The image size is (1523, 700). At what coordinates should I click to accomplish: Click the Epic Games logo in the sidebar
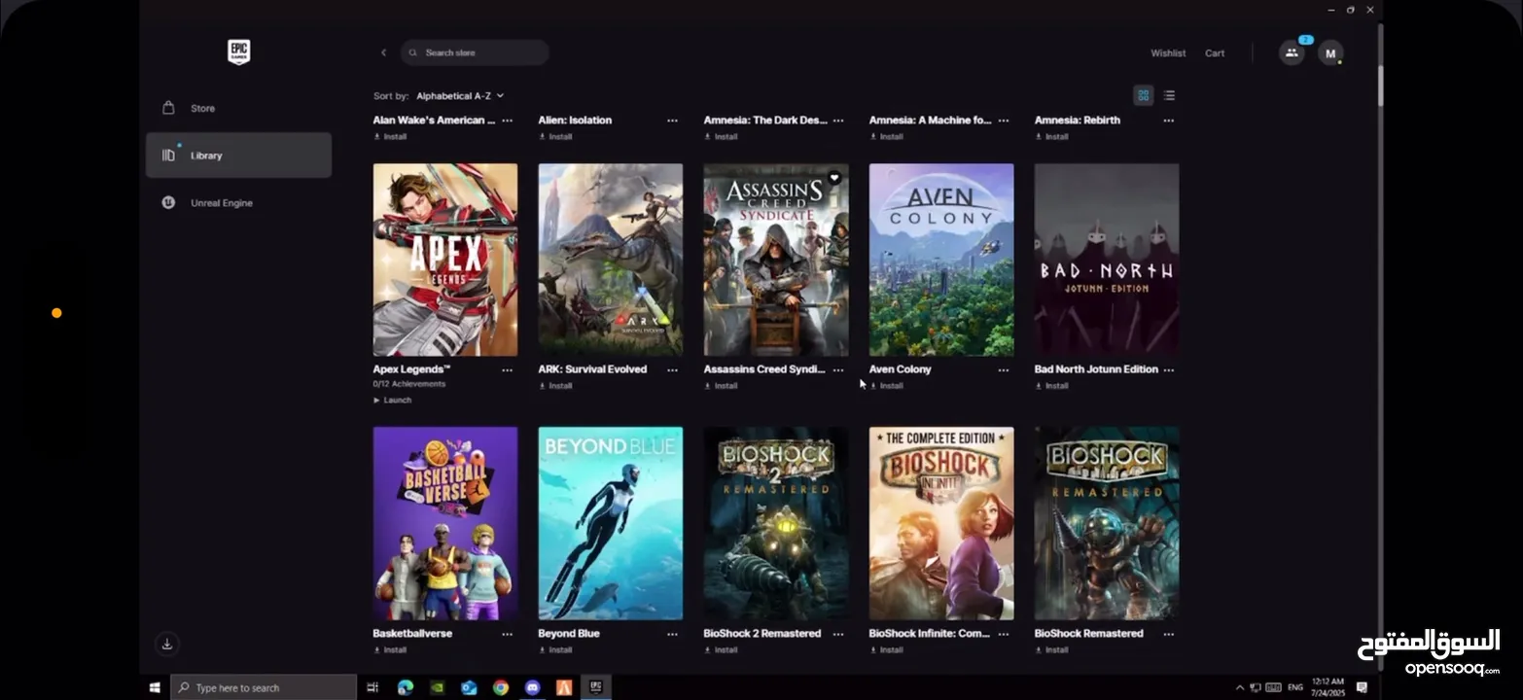[x=238, y=52]
